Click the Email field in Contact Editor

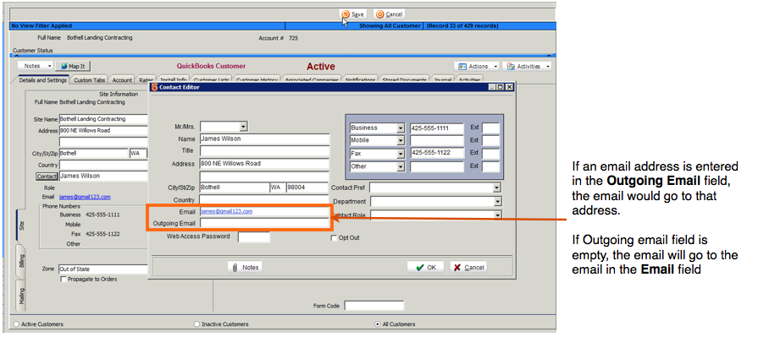point(264,211)
